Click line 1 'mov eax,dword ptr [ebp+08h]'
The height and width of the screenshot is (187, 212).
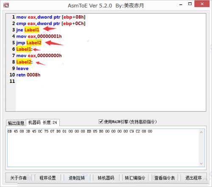pos(51,17)
